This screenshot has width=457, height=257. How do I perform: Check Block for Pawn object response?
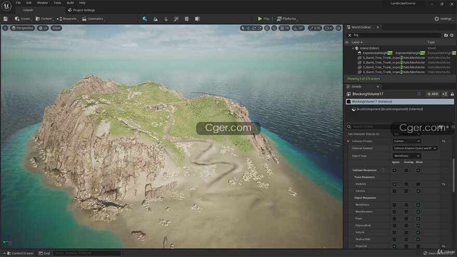(418, 219)
